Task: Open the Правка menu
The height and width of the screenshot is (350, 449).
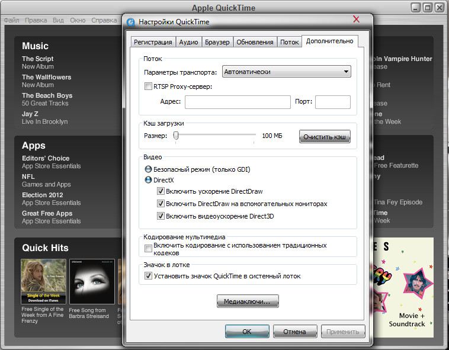Action: point(36,20)
